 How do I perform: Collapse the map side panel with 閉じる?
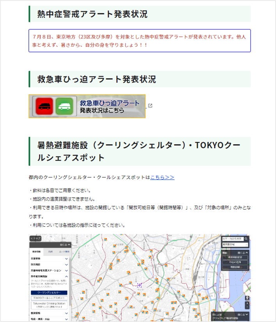65,245
